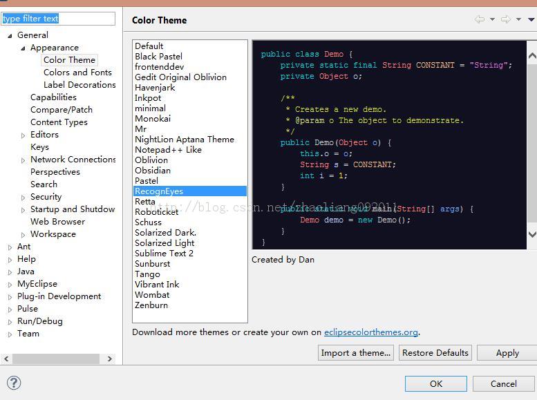The image size is (537, 400).
Task: Select the Solarized Light theme
Action: [x=164, y=243]
